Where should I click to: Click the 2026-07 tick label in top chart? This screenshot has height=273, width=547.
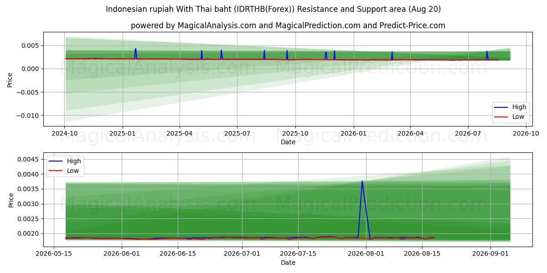coord(468,134)
